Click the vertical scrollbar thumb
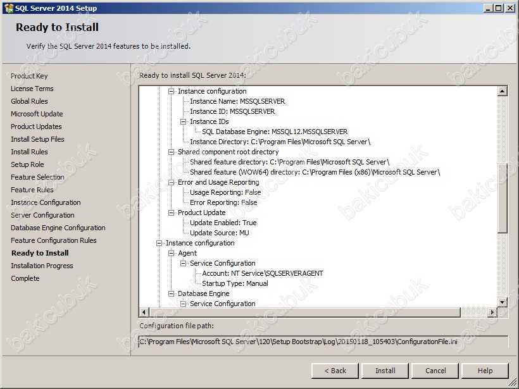This screenshot has height=389, width=519. click(x=503, y=198)
